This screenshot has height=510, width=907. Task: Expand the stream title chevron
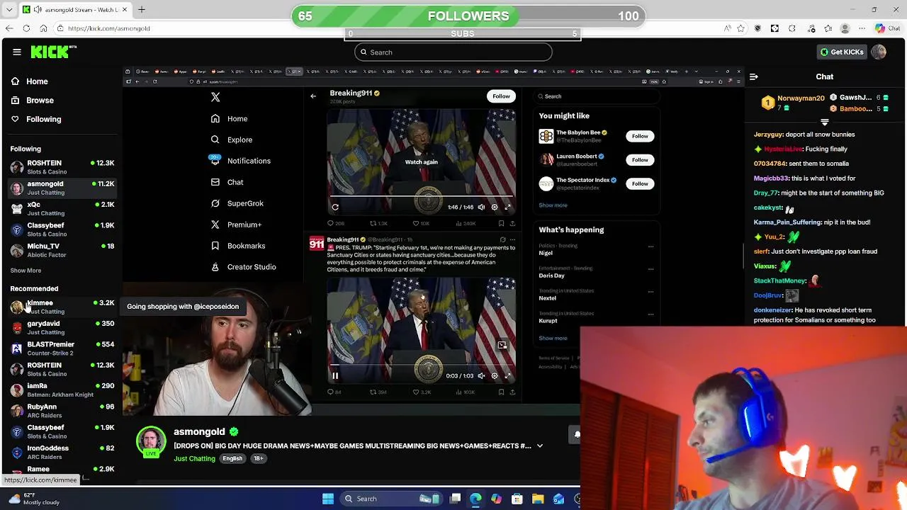point(540,446)
